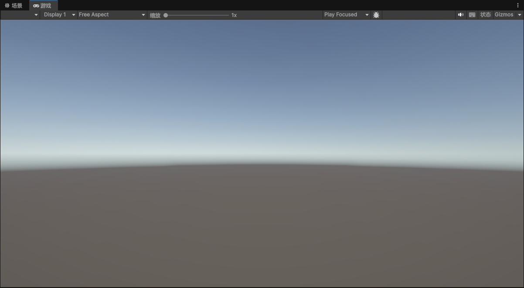Toggle the Gizmos button
524x288 pixels.
click(x=504, y=15)
